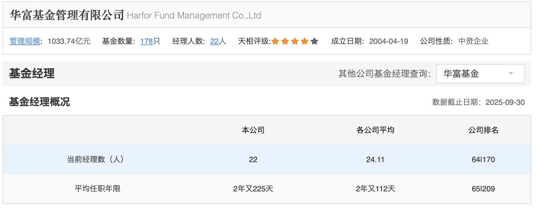Viewport: 537px width, 213px height.
Task: Click the dropdown arrow beside 华富基金
Action: 511,74
